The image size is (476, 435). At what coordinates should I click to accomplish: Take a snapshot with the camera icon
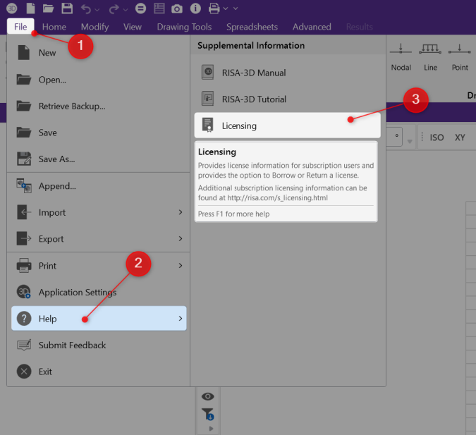(x=177, y=8)
